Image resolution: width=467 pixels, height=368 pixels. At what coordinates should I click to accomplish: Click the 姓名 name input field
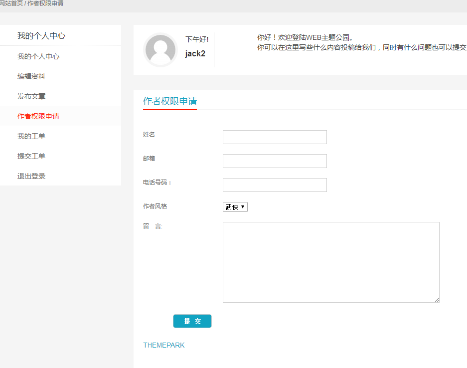(275, 137)
